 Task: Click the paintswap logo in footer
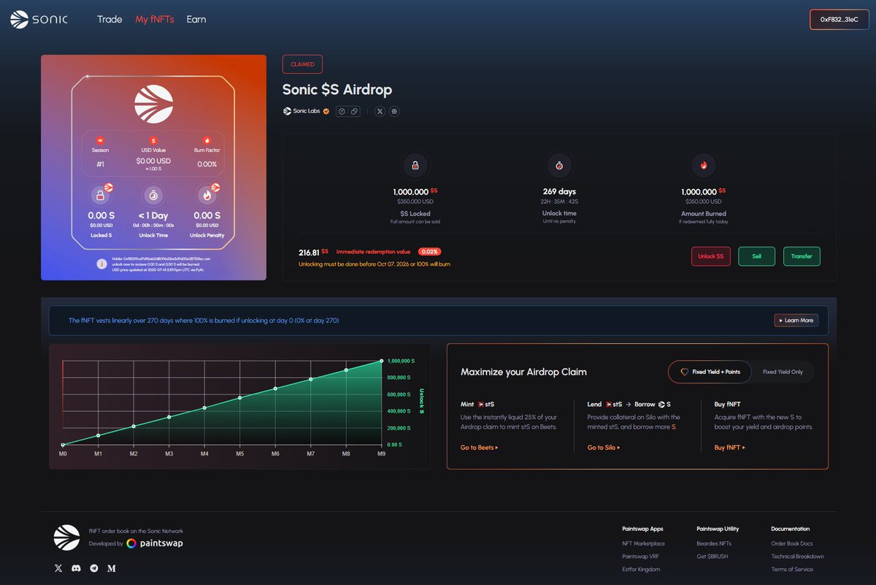point(155,543)
